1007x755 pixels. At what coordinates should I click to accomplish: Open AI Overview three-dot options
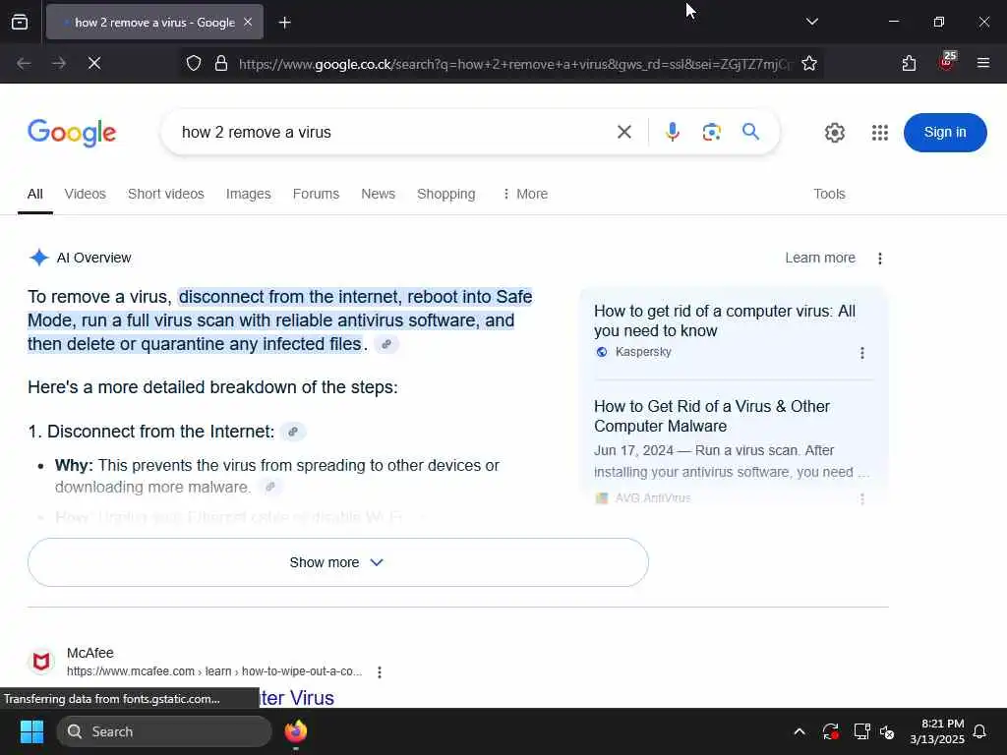(x=880, y=259)
